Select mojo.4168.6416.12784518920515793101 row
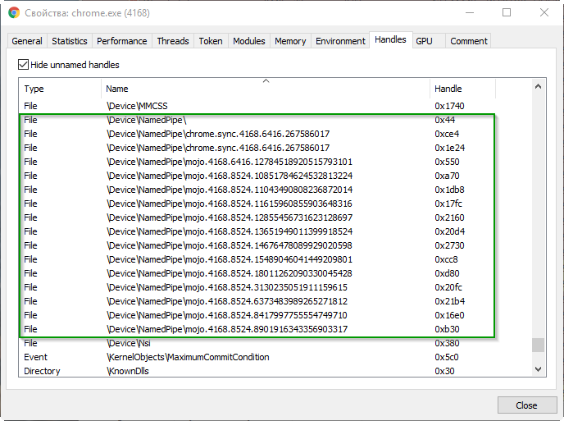The height and width of the screenshot is (421, 564). (x=257, y=162)
